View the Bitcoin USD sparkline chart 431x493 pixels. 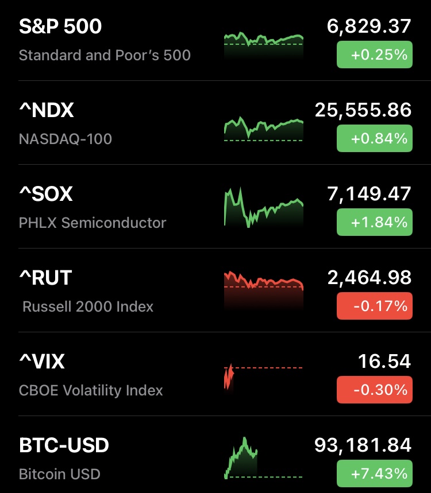263,459
